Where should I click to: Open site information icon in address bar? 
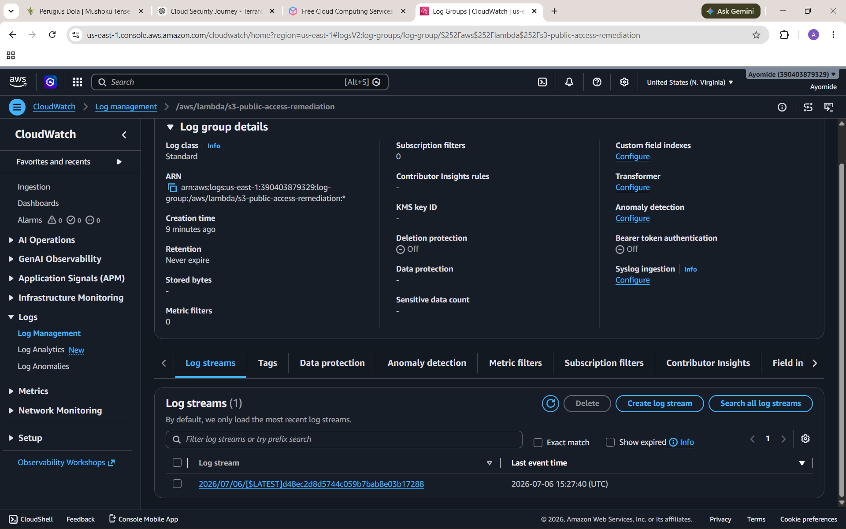click(x=76, y=35)
